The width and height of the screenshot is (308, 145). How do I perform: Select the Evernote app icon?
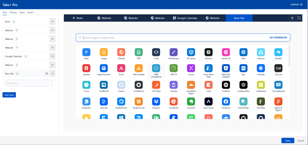tap(191, 101)
